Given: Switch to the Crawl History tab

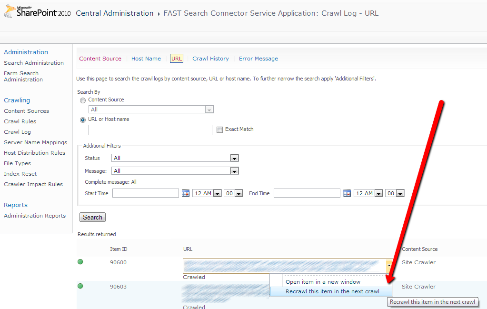Looking at the screenshot, I should pyautogui.click(x=210, y=59).
